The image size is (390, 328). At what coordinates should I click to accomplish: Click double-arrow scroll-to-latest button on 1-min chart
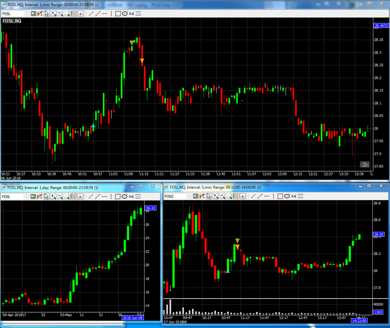click(364, 164)
